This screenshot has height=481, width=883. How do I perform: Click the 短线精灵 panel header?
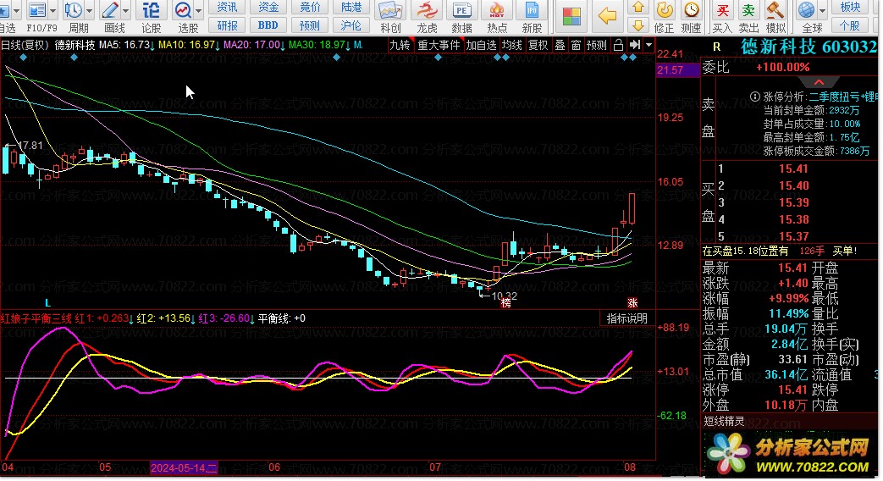point(724,421)
